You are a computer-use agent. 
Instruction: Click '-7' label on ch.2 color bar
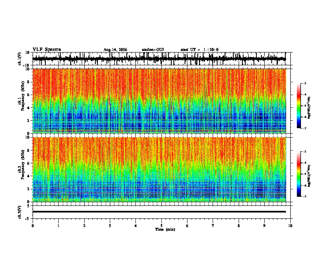point(304,196)
